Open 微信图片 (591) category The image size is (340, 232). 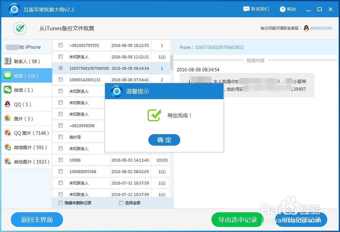pos(27,147)
